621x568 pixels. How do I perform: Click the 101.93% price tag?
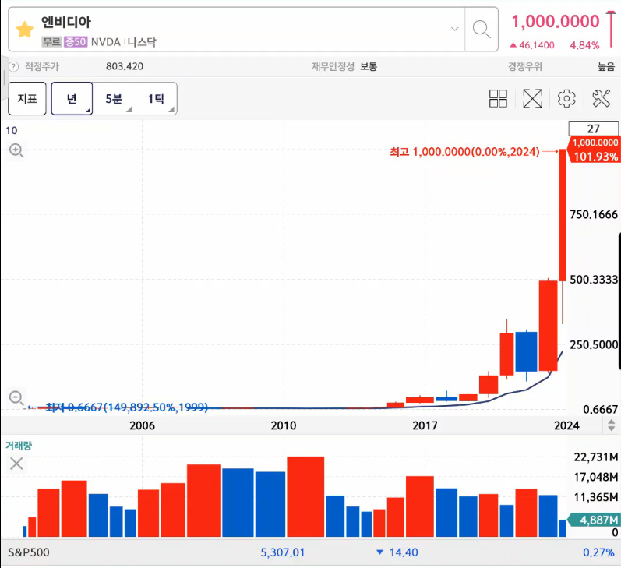[595, 157]
